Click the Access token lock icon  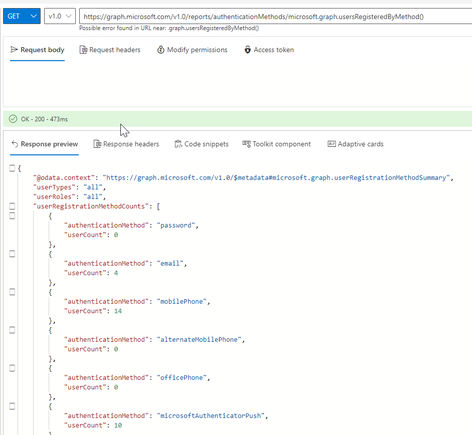[247, 50]
